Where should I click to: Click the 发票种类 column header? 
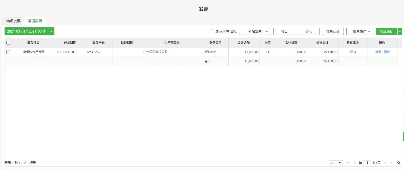(x=34, y=43)
